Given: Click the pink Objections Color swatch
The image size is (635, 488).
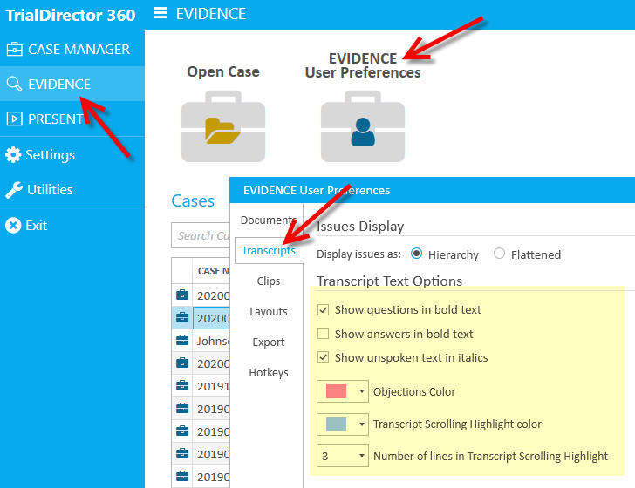Looking at the screenshot, I should 336,391.
